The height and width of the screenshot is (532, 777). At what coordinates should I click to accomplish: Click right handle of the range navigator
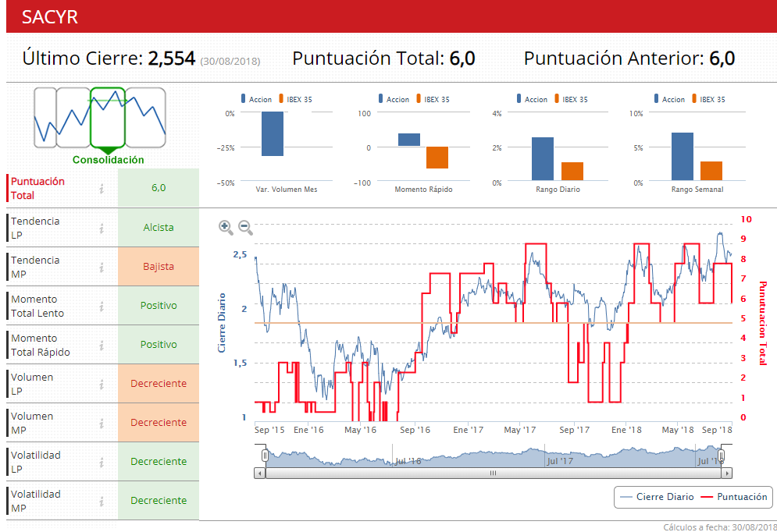[x=722, y=456]
